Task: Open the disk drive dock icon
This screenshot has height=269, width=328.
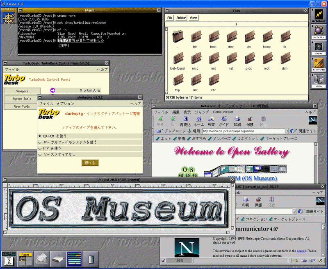Action: [x=58, y=259]
